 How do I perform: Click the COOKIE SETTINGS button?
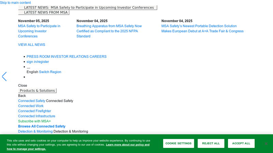coord(178,143)
